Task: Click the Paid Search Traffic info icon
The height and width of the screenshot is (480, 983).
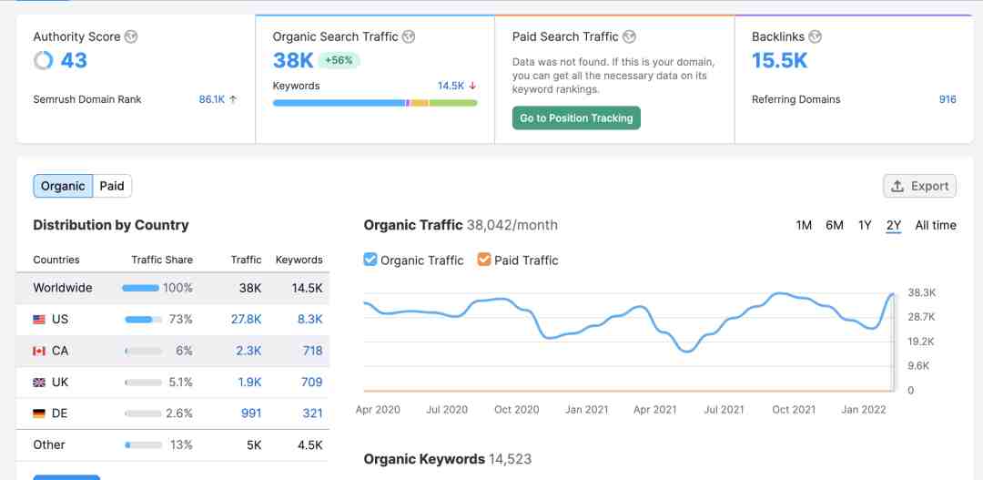Action: point(630,36)
